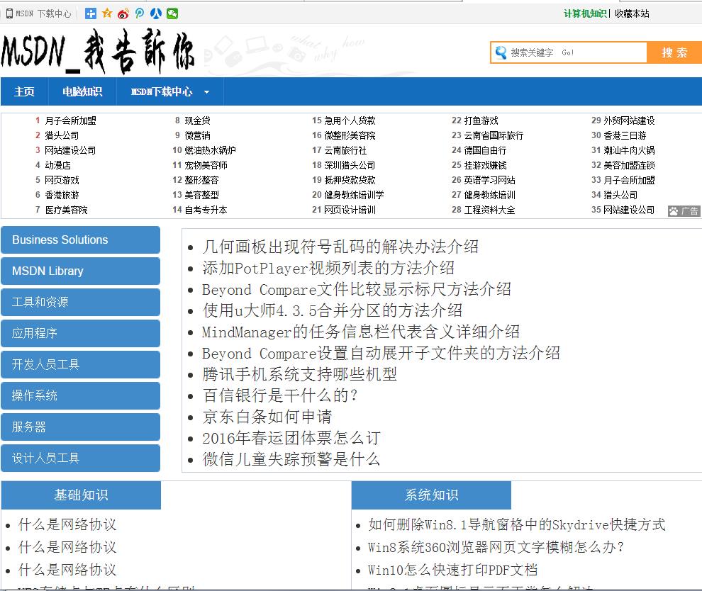This screenshot has width=702, height=591.
Task: Click the magnifier icon in the search box
Action: pyautogui.click(x=501, y=52)
